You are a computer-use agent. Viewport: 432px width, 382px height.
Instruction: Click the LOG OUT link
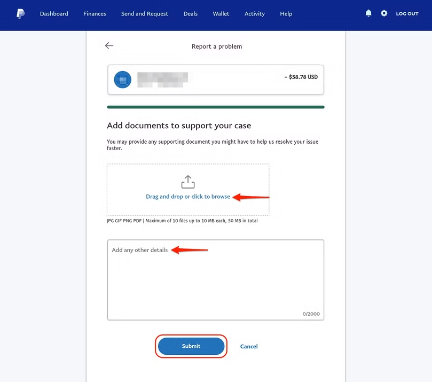(407, 13)
